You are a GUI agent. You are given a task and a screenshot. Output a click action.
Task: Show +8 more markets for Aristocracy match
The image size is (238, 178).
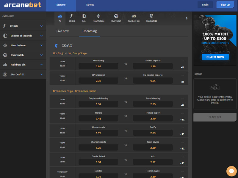pos(182,67)
